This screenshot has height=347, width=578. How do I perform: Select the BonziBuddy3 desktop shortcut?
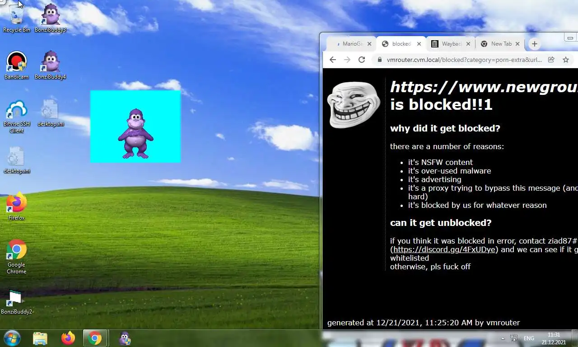(x=51, y=18)
